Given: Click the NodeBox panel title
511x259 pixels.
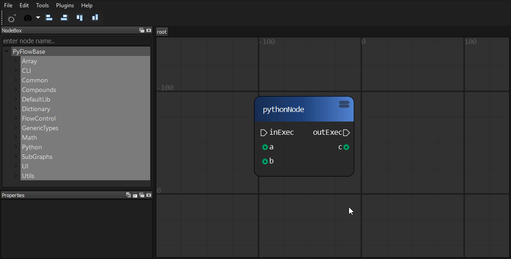Looking at the screenshot, I should [x=12, y=30].
